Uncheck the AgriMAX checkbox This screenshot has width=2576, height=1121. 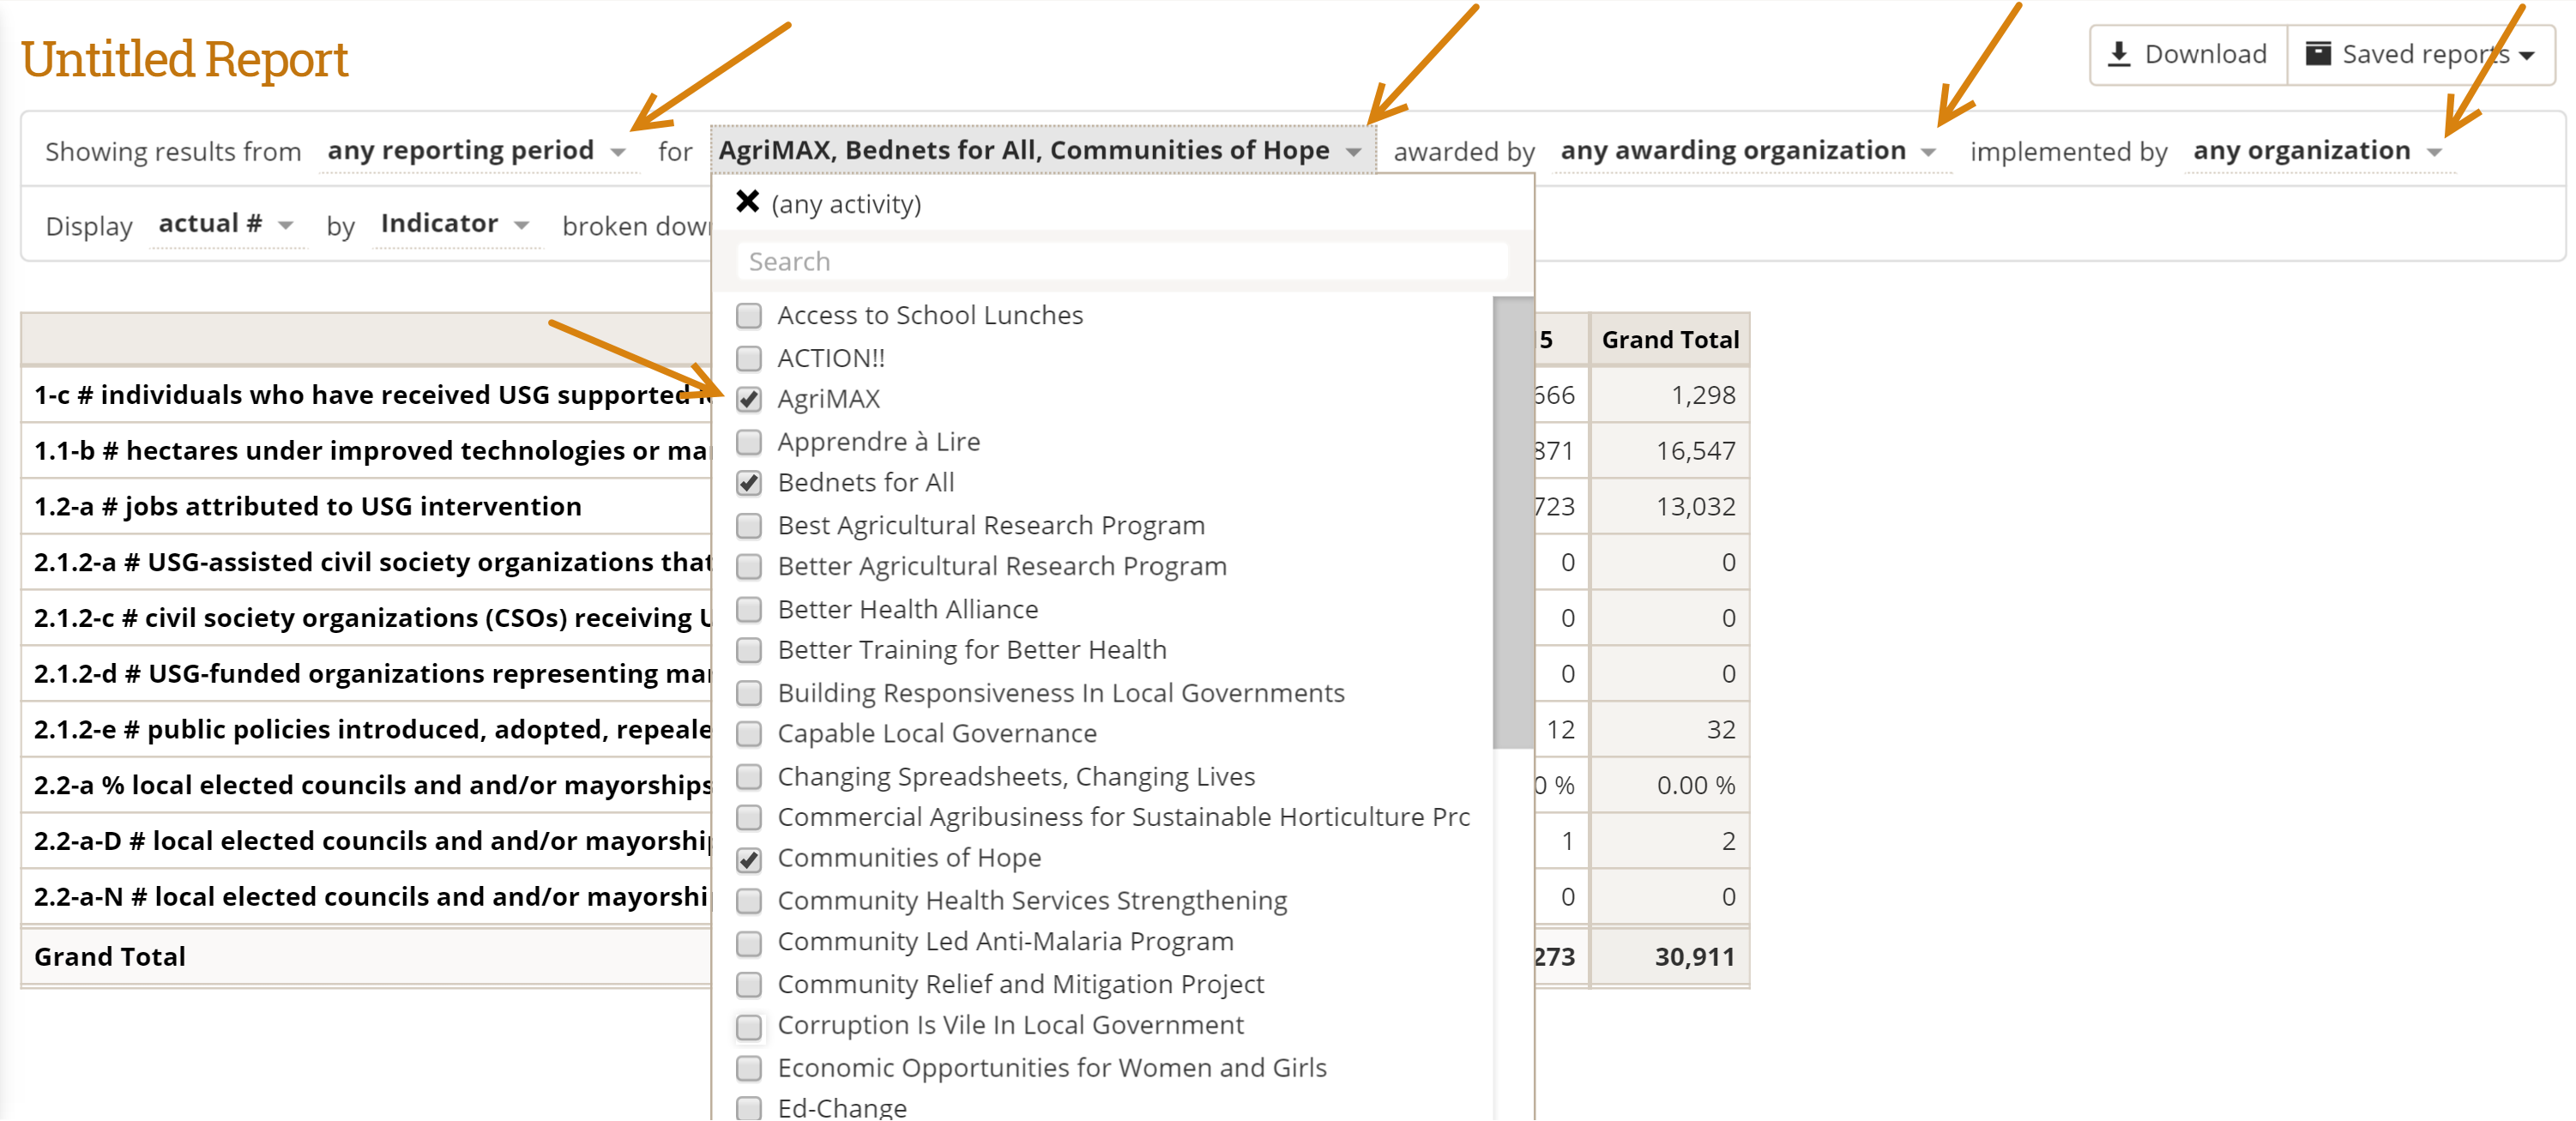[749, 400]
